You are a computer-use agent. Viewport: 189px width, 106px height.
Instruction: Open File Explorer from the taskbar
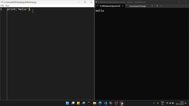(94, 103)
